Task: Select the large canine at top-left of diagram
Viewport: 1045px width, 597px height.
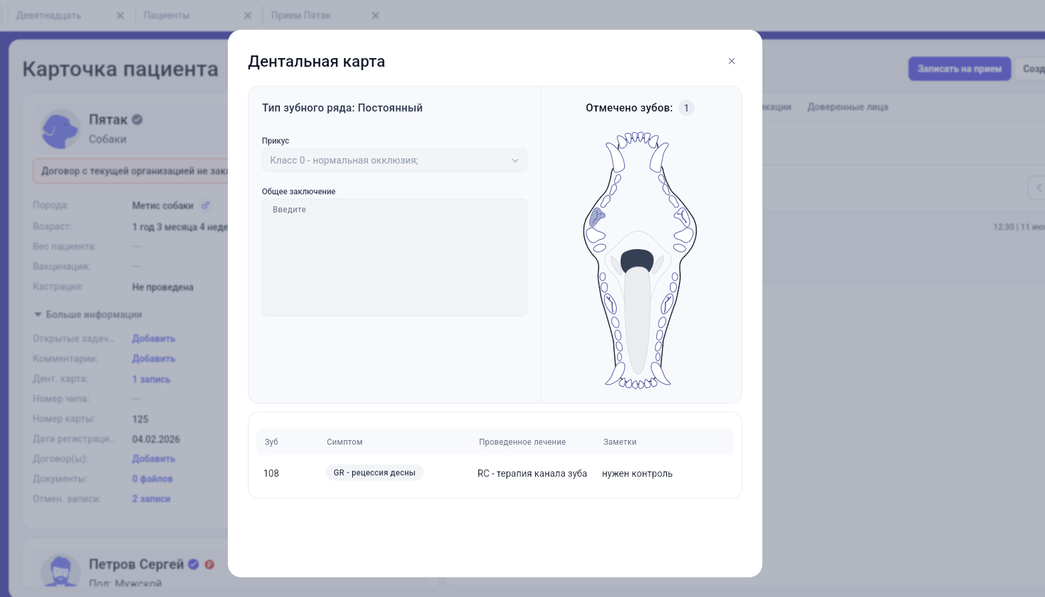Action: [615, 157]
